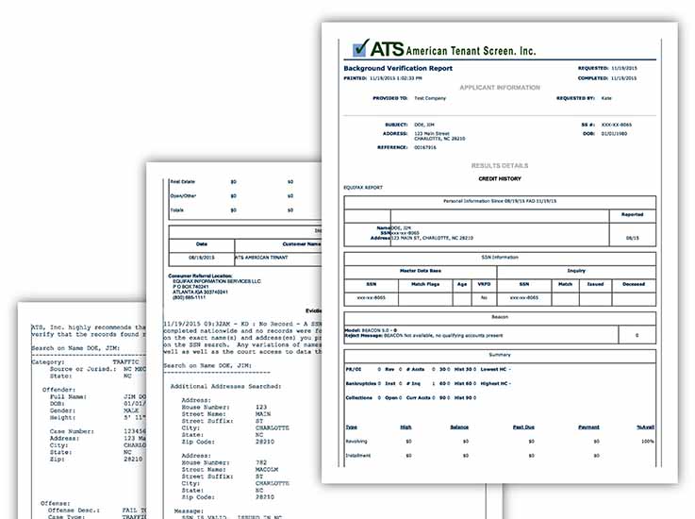
Task: Click the 'Height:' label in back document
Action: tap(62, 417)
